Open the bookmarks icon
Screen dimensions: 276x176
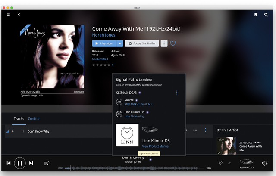click(x=255, y=15)
